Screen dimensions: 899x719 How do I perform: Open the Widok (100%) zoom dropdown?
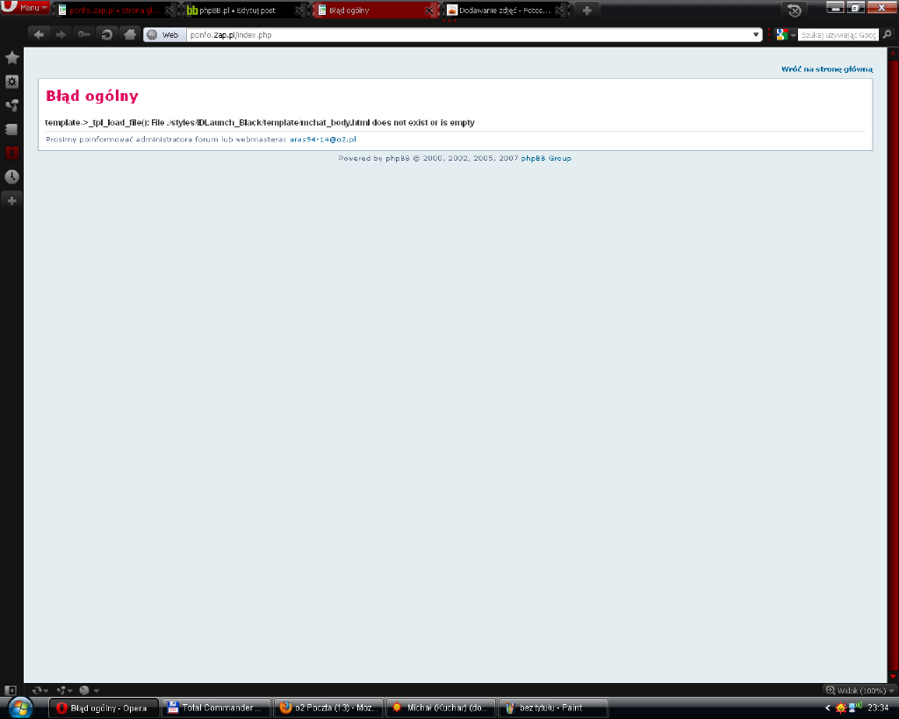[x=856, y=690]
